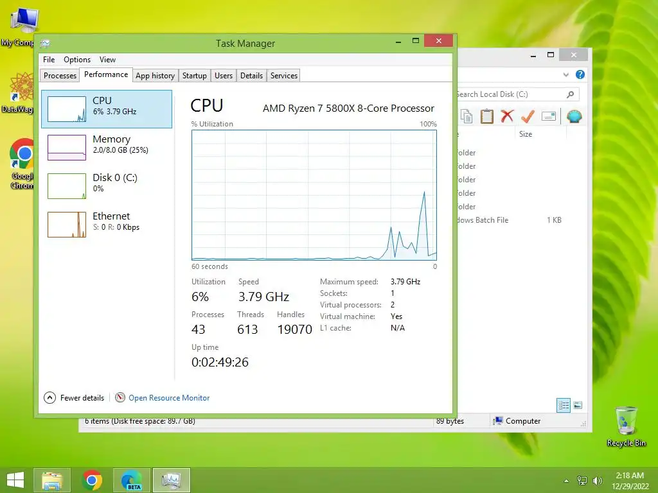658x493 pixels.
Task: Select the Ethernet resource panel
Action: pyautogui.click(x=107, y=224)
